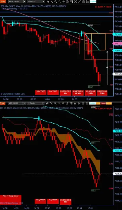
Task: Toggle US RTH OR 60 Min button
Action: pos(78,93)
